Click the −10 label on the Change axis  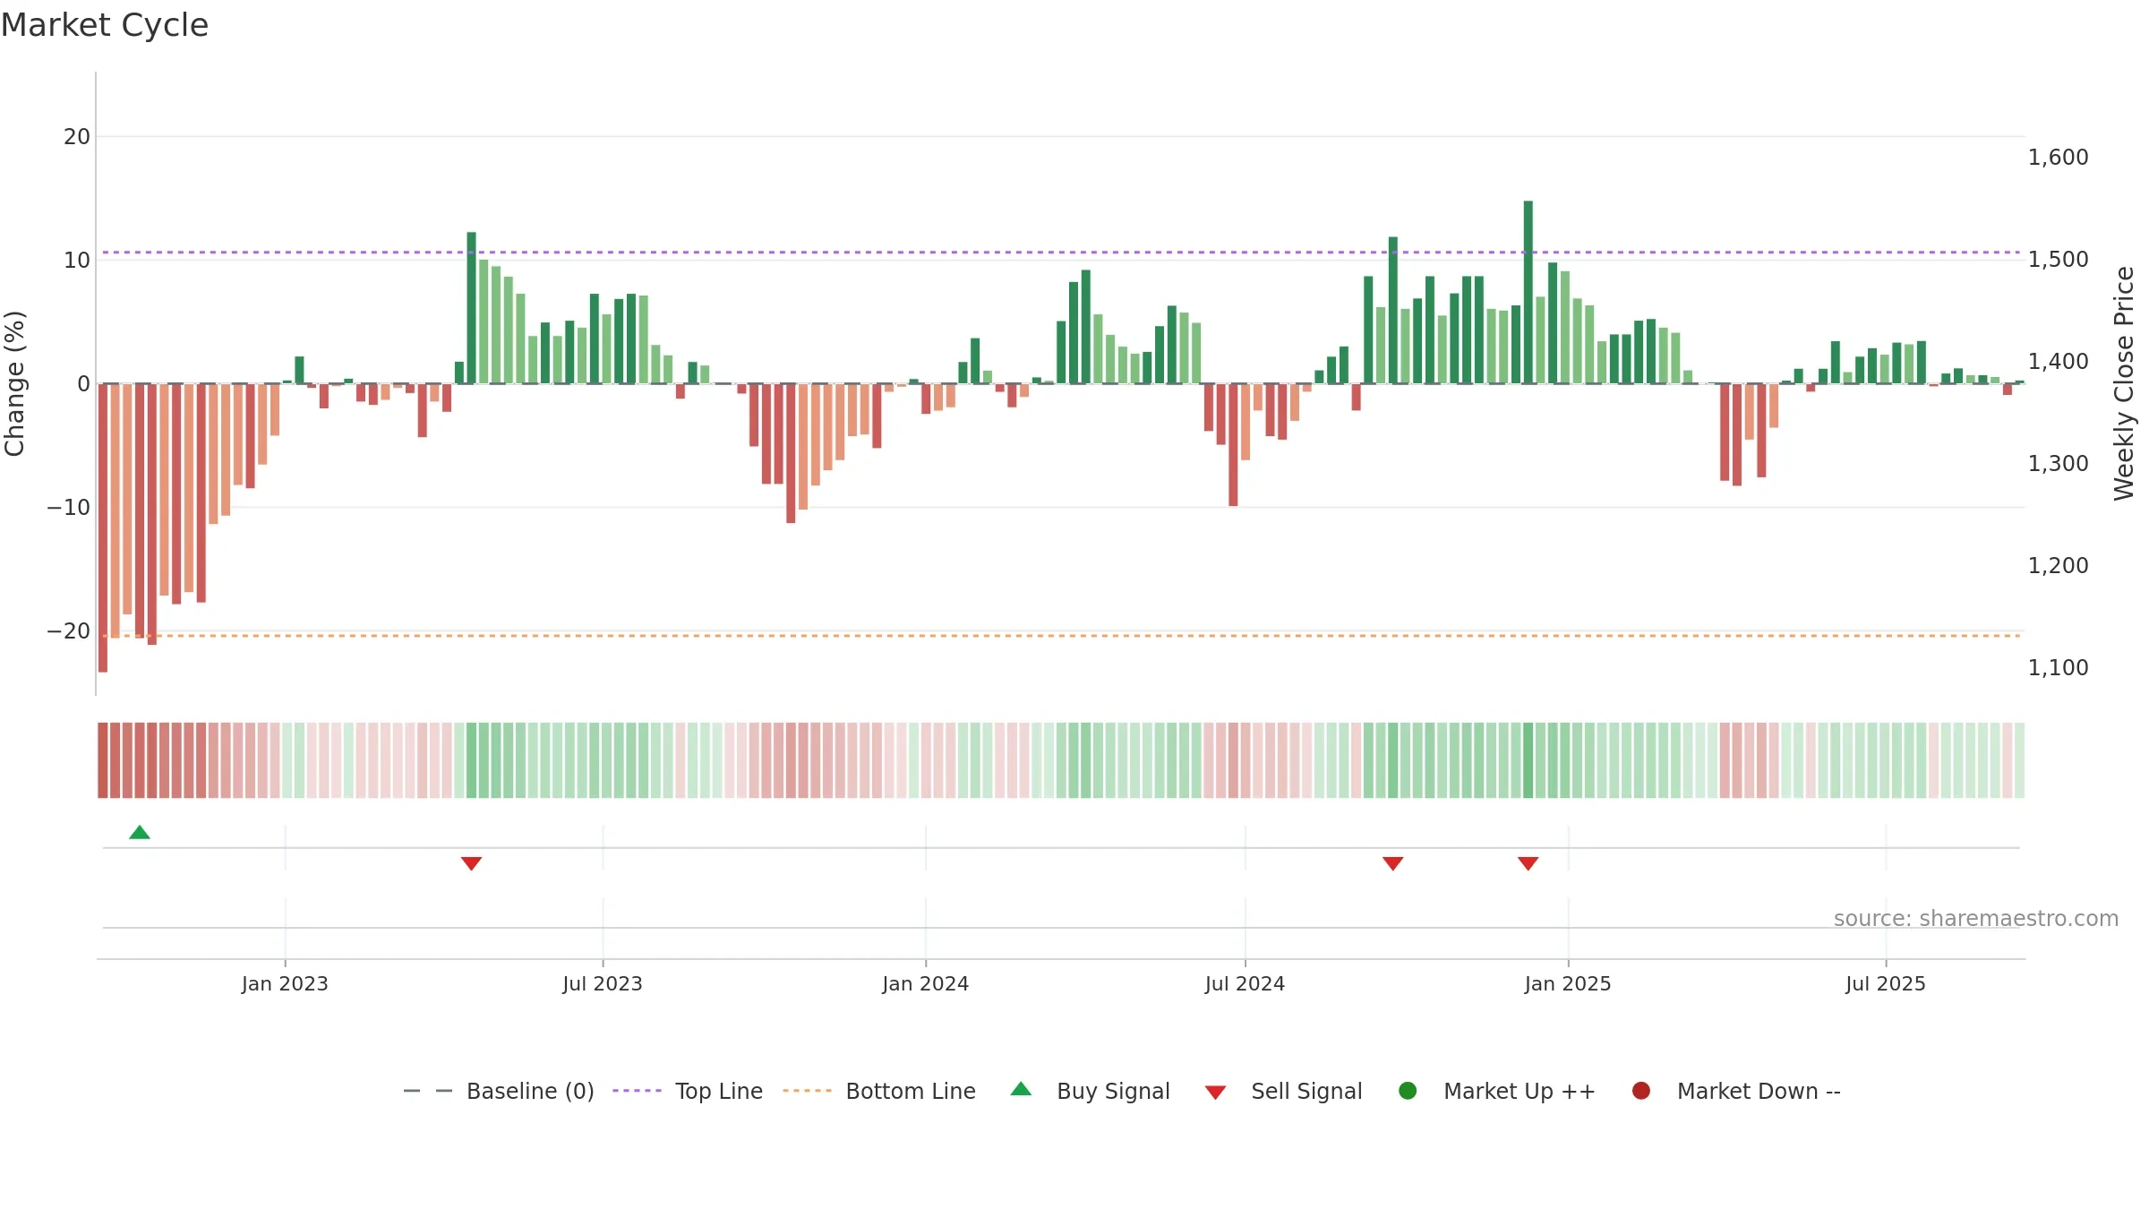(69, 508)
